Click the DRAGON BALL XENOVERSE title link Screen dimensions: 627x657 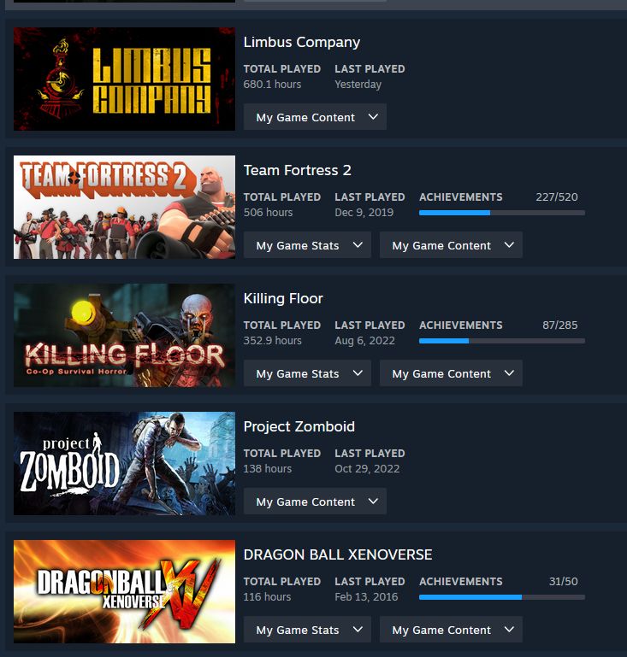click(338, 554)
